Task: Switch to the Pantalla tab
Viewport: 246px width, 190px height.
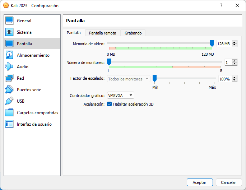Action: click(x=74, y=33)
